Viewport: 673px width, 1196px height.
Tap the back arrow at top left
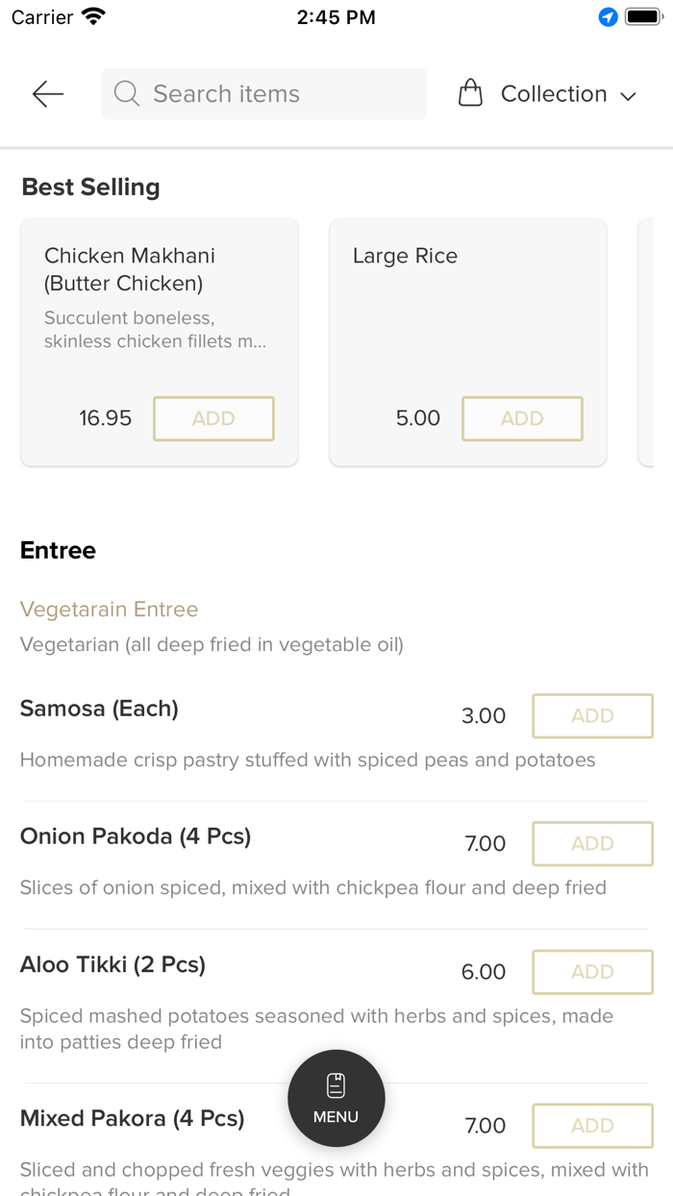[47, 93]
